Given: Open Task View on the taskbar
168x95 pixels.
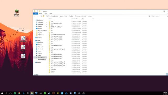Looking at the screenshot, I should point(10,93).
